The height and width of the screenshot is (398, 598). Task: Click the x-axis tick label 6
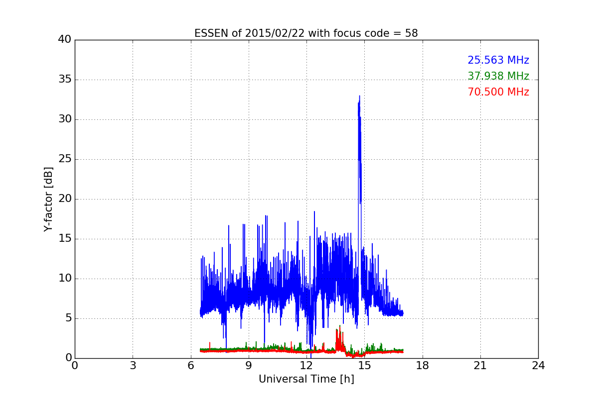click(190, 365)
